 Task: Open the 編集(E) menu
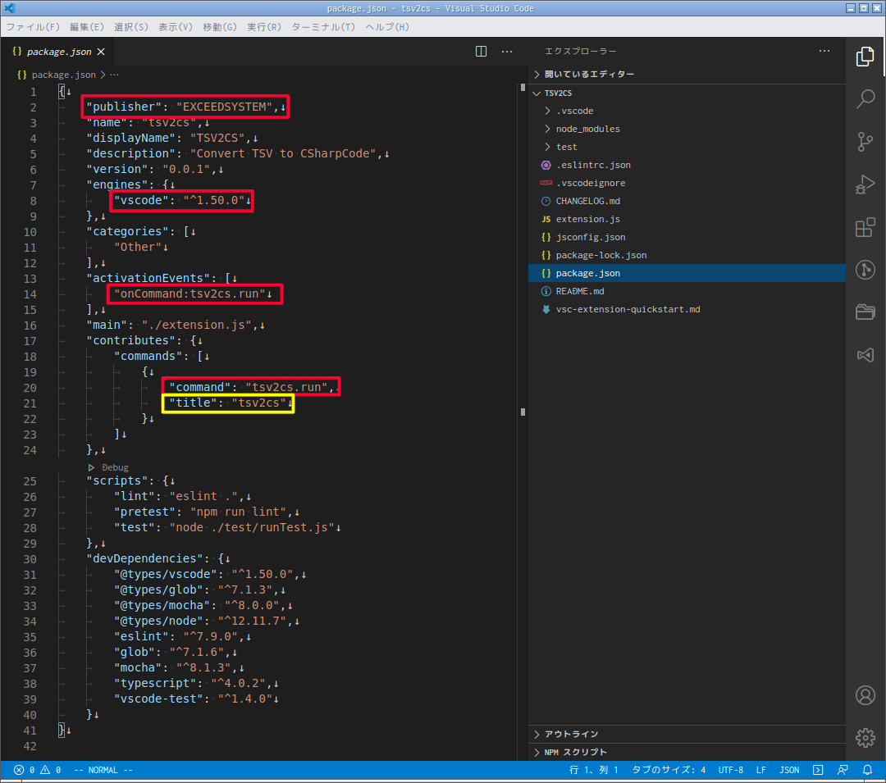87,27
